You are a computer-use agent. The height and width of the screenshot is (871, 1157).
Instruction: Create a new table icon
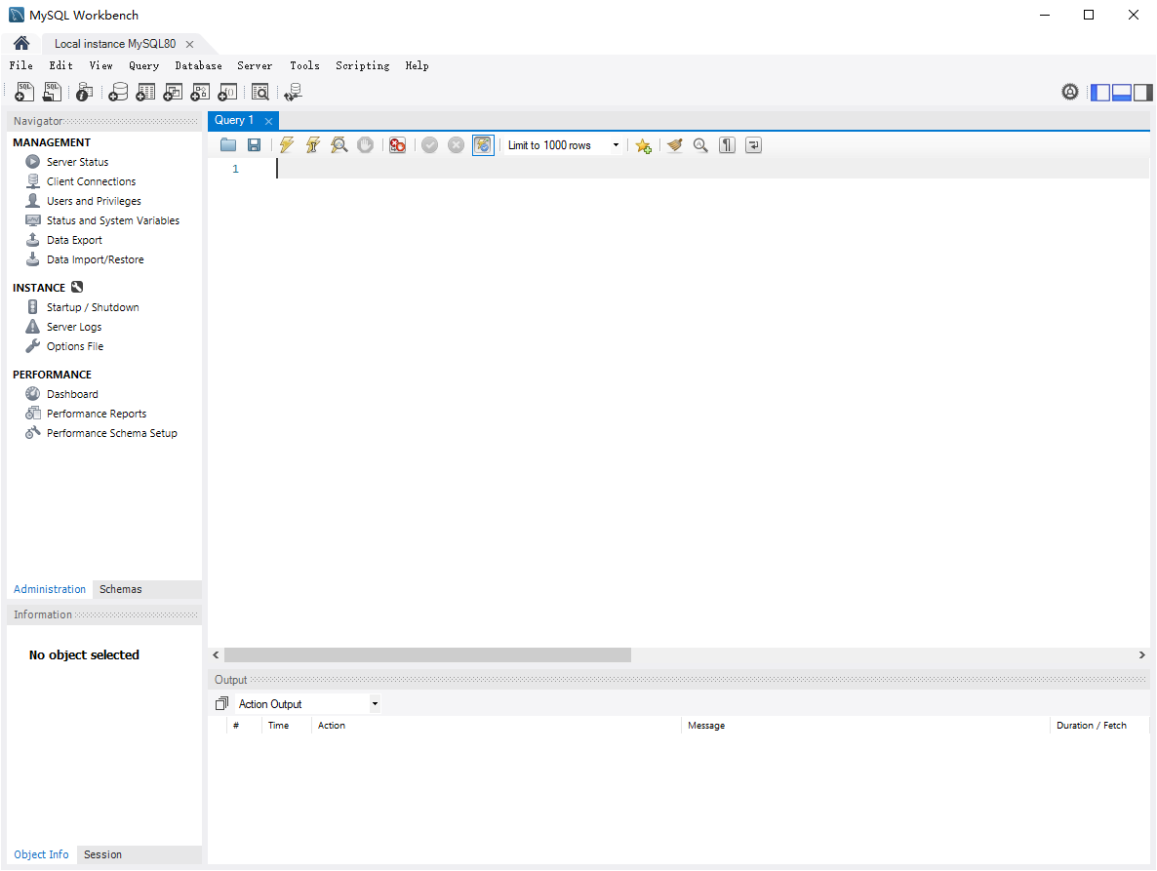coord(145,92)
